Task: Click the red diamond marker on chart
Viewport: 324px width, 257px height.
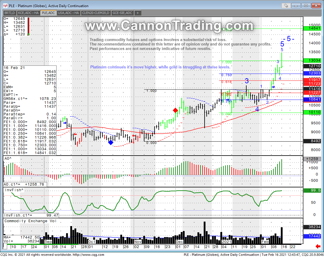Action: pos(175,111)
